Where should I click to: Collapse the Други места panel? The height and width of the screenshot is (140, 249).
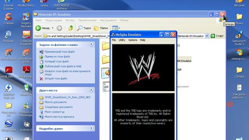pos(91,90)
